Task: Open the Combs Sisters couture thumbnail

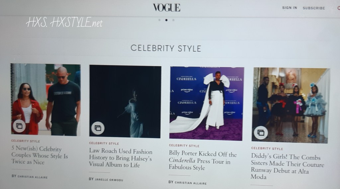Action: pos(291,105)
